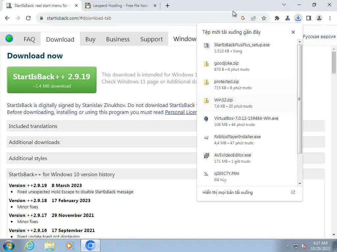
Task: Open the Support tab
Action: click(151, 39)
